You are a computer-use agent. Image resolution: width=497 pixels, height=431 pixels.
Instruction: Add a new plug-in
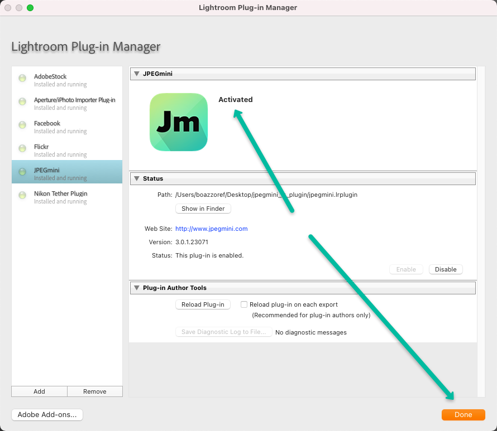coord(39,391)
